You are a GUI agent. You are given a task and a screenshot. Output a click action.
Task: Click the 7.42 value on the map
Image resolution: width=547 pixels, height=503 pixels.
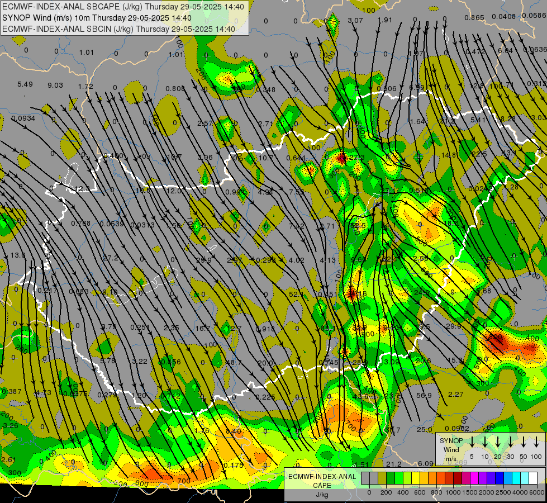(296, 226)
